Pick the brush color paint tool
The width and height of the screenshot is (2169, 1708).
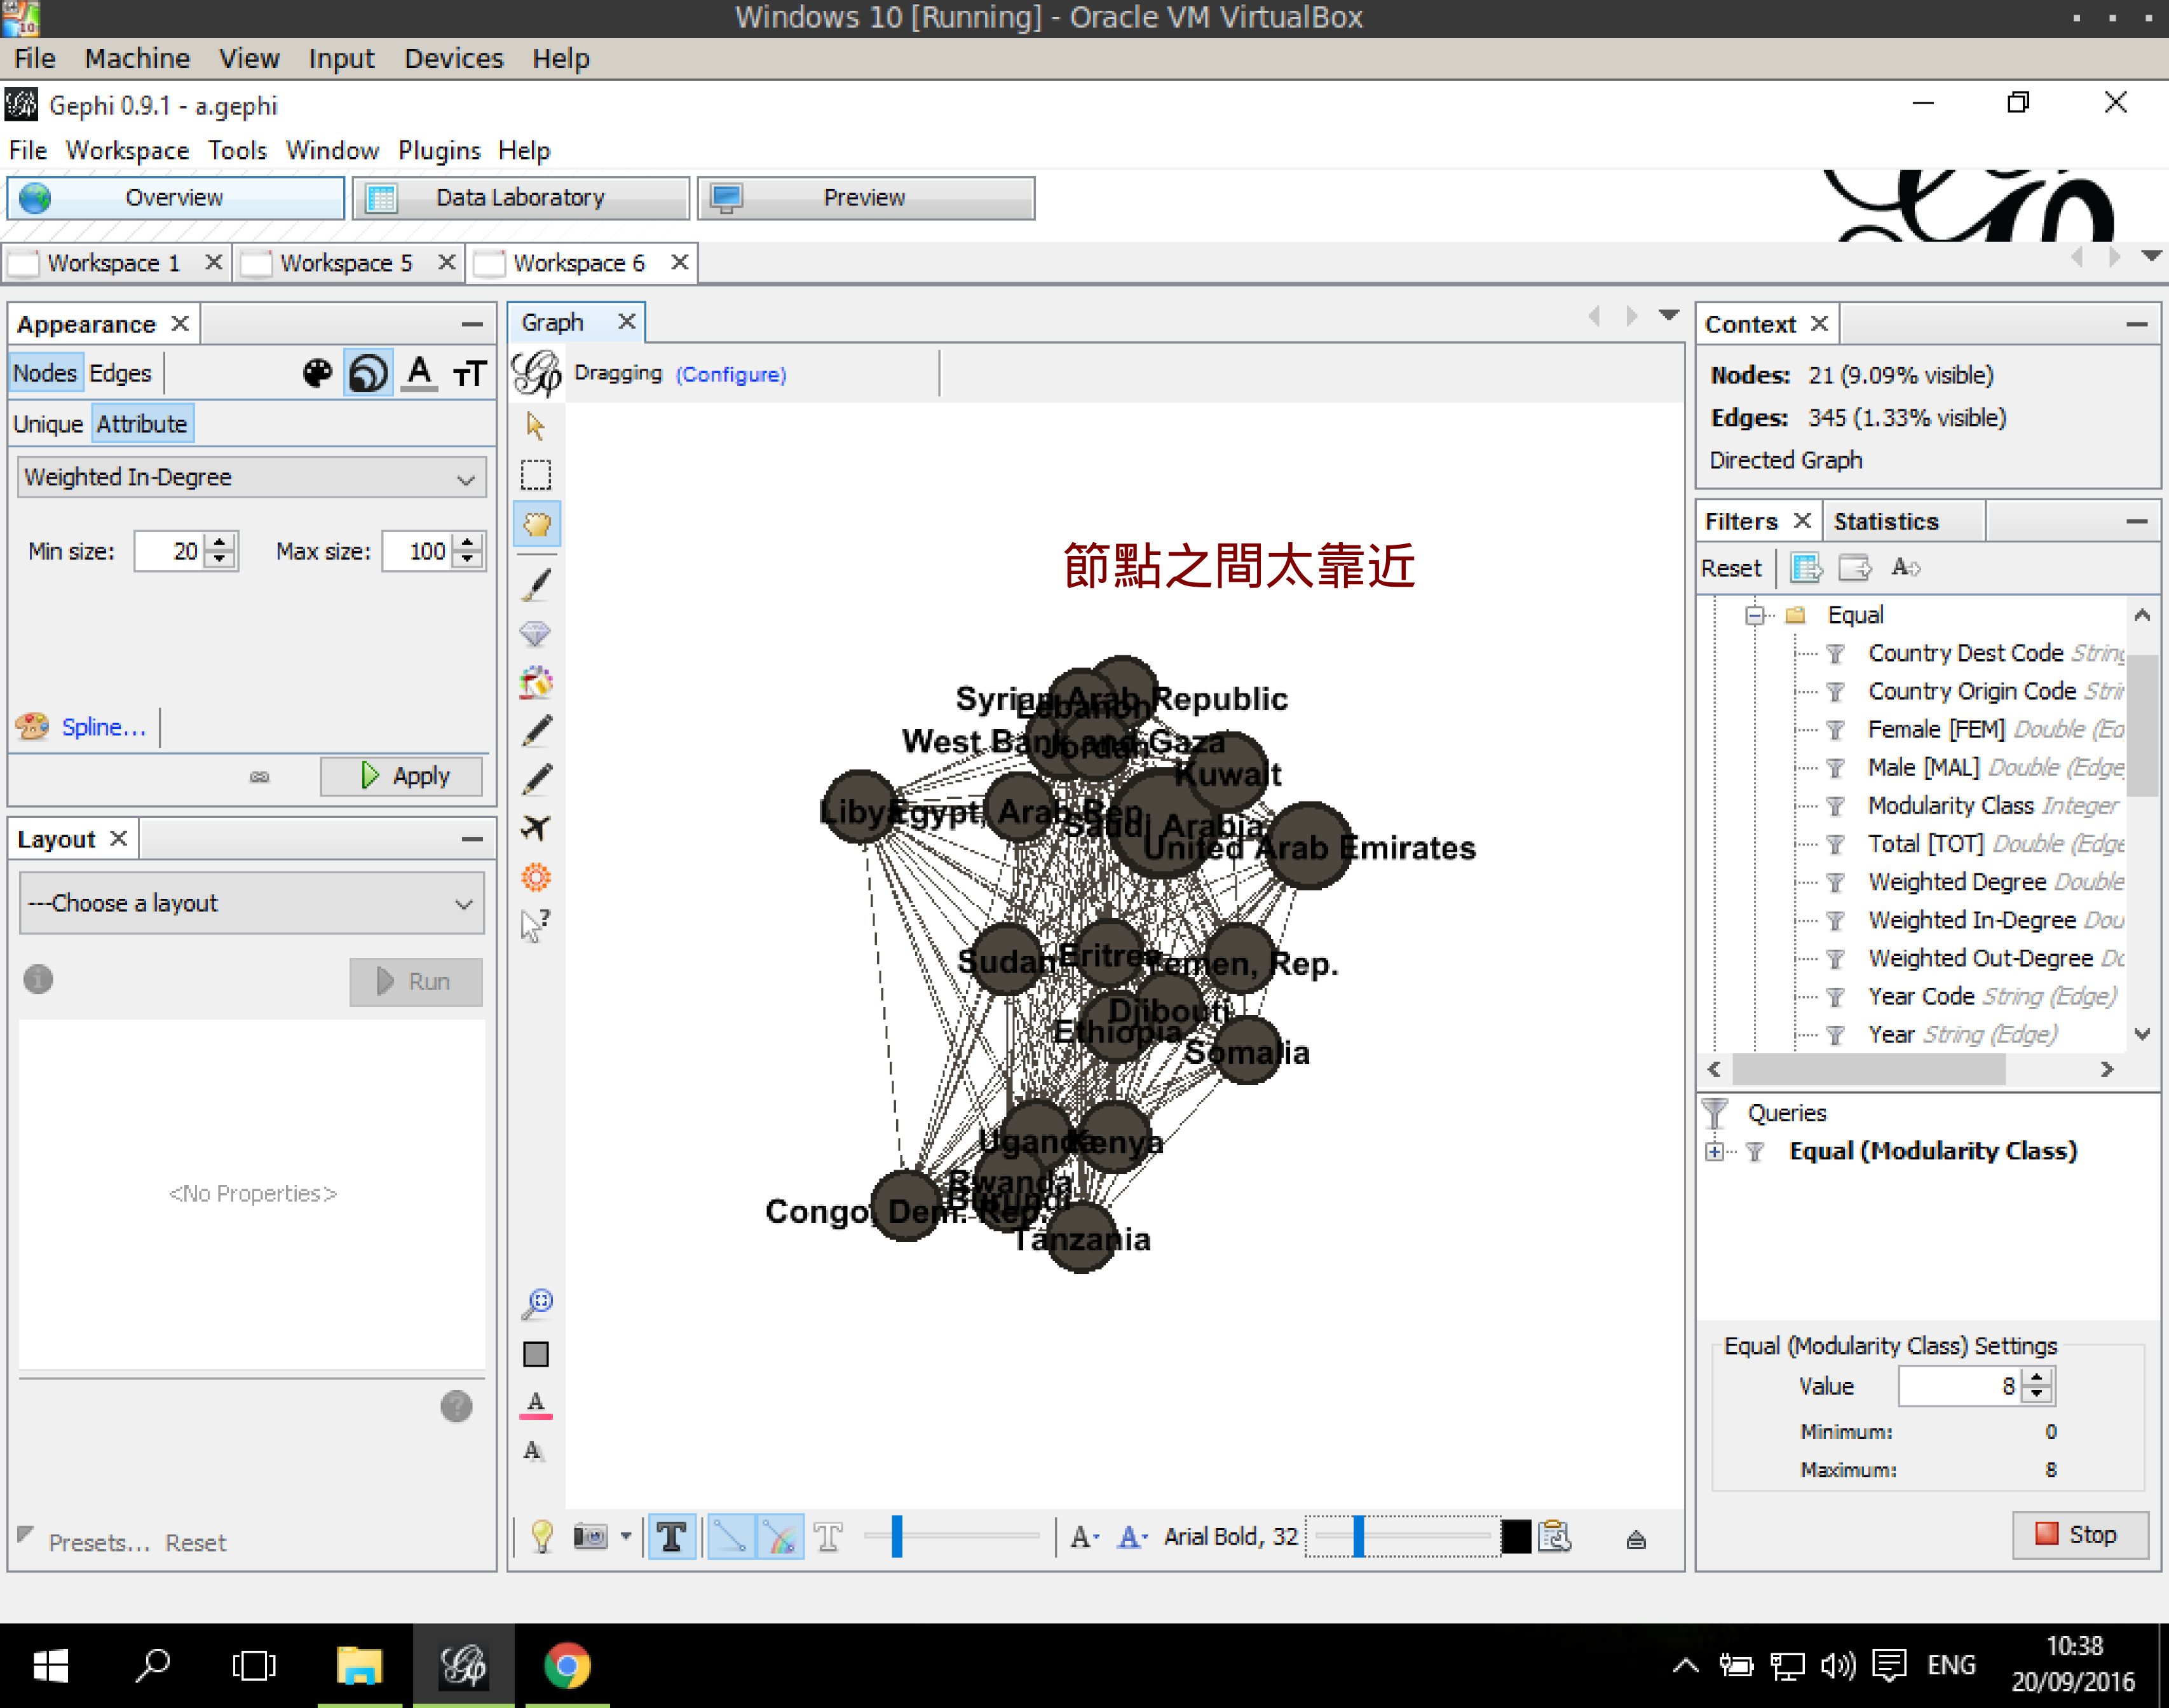click(536, 683)
